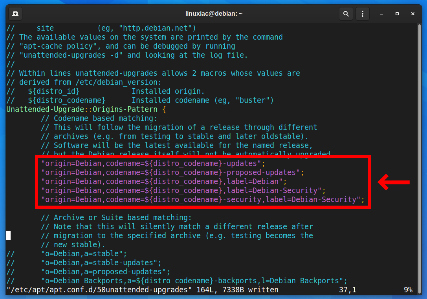Click the 'The available values on the system' line
Screen dimensions: 427x299
144,37
